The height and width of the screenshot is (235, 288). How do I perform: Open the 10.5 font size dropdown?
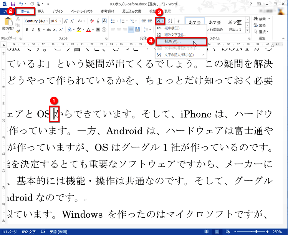[60, 21]
